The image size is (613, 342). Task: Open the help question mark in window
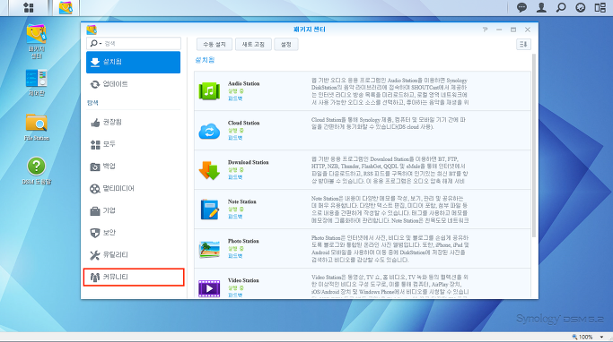coord(485,30)
